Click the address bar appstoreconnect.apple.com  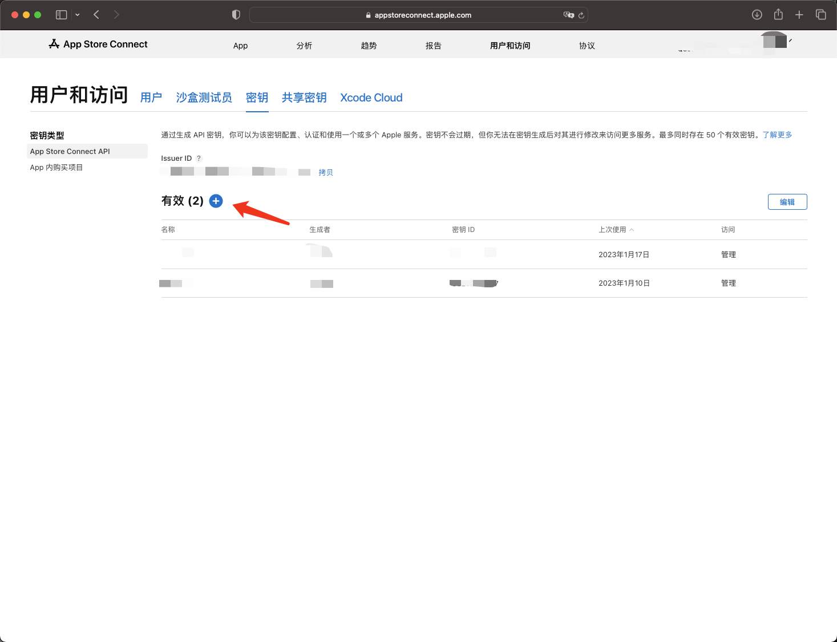[419, 15]
